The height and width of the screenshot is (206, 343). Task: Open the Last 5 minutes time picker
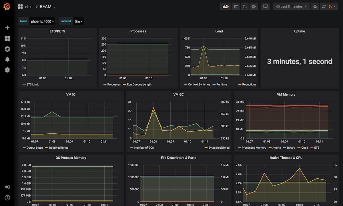[x=292, y=7]
